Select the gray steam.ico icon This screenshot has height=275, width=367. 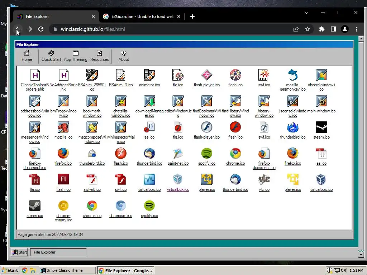coord(35,206)
